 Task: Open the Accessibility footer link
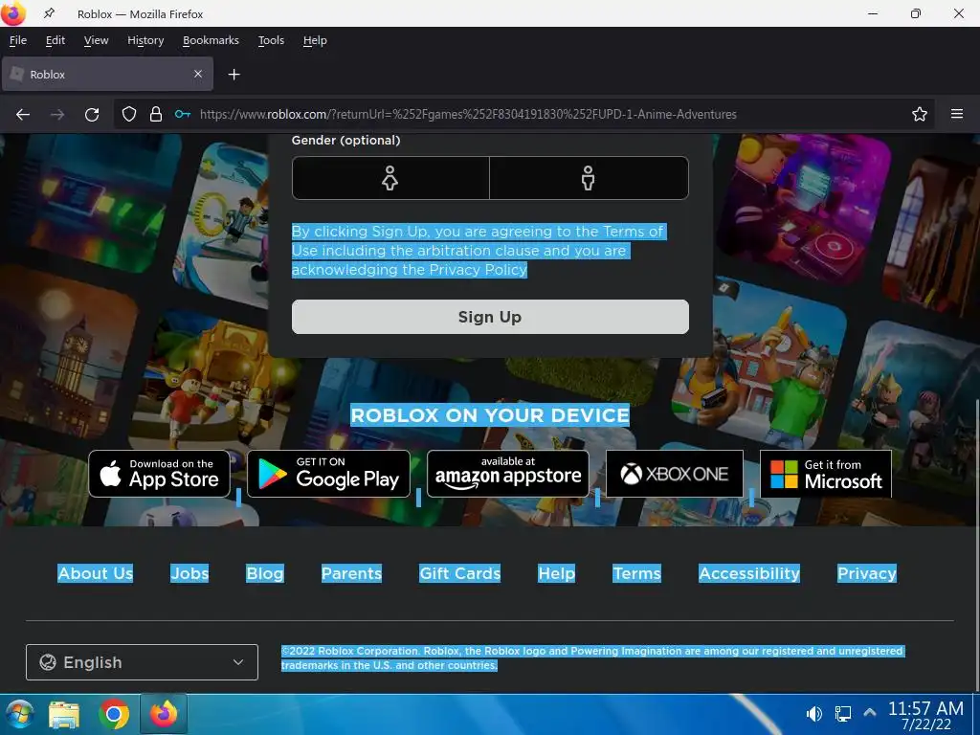(749, 573)
